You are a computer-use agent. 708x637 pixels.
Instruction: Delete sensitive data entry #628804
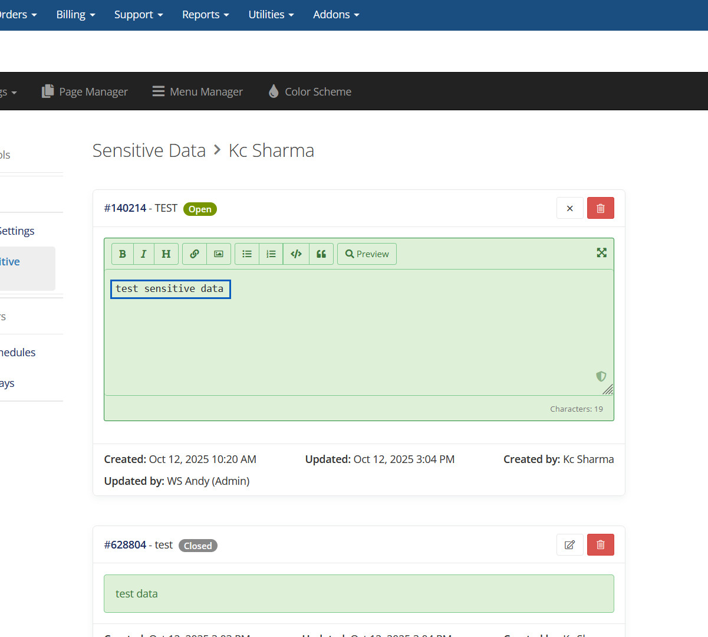click(x=600, y=545)
